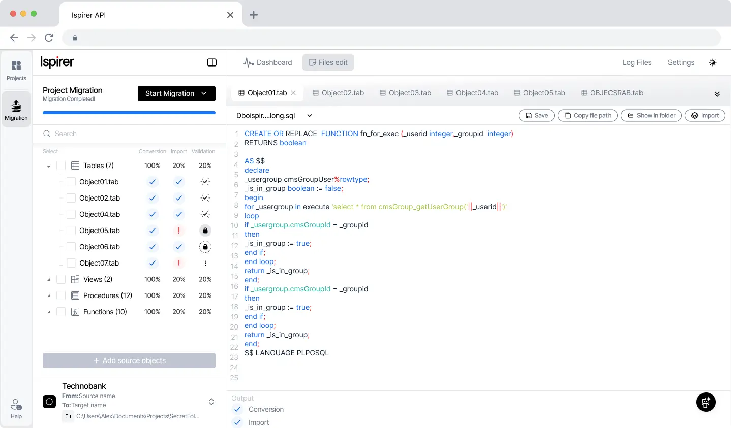Expand the Procedures tree node arrow
Viewport: 731px width, 428px height.
coord(49,295)
